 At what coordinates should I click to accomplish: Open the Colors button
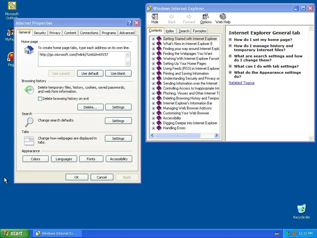click(35, 159)
